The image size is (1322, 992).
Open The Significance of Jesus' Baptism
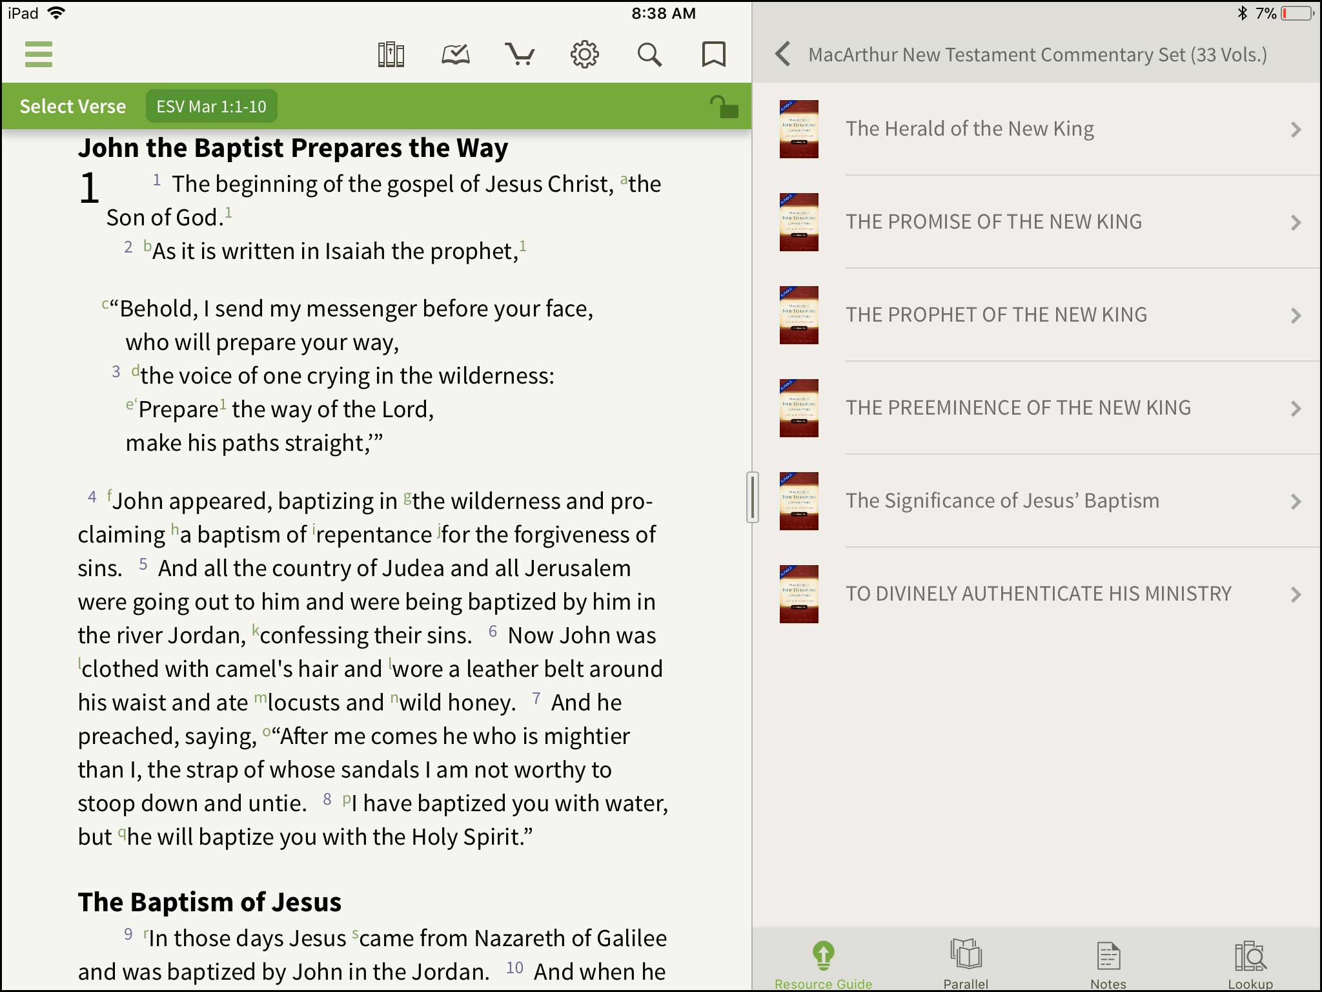(x=1037, y=501)
